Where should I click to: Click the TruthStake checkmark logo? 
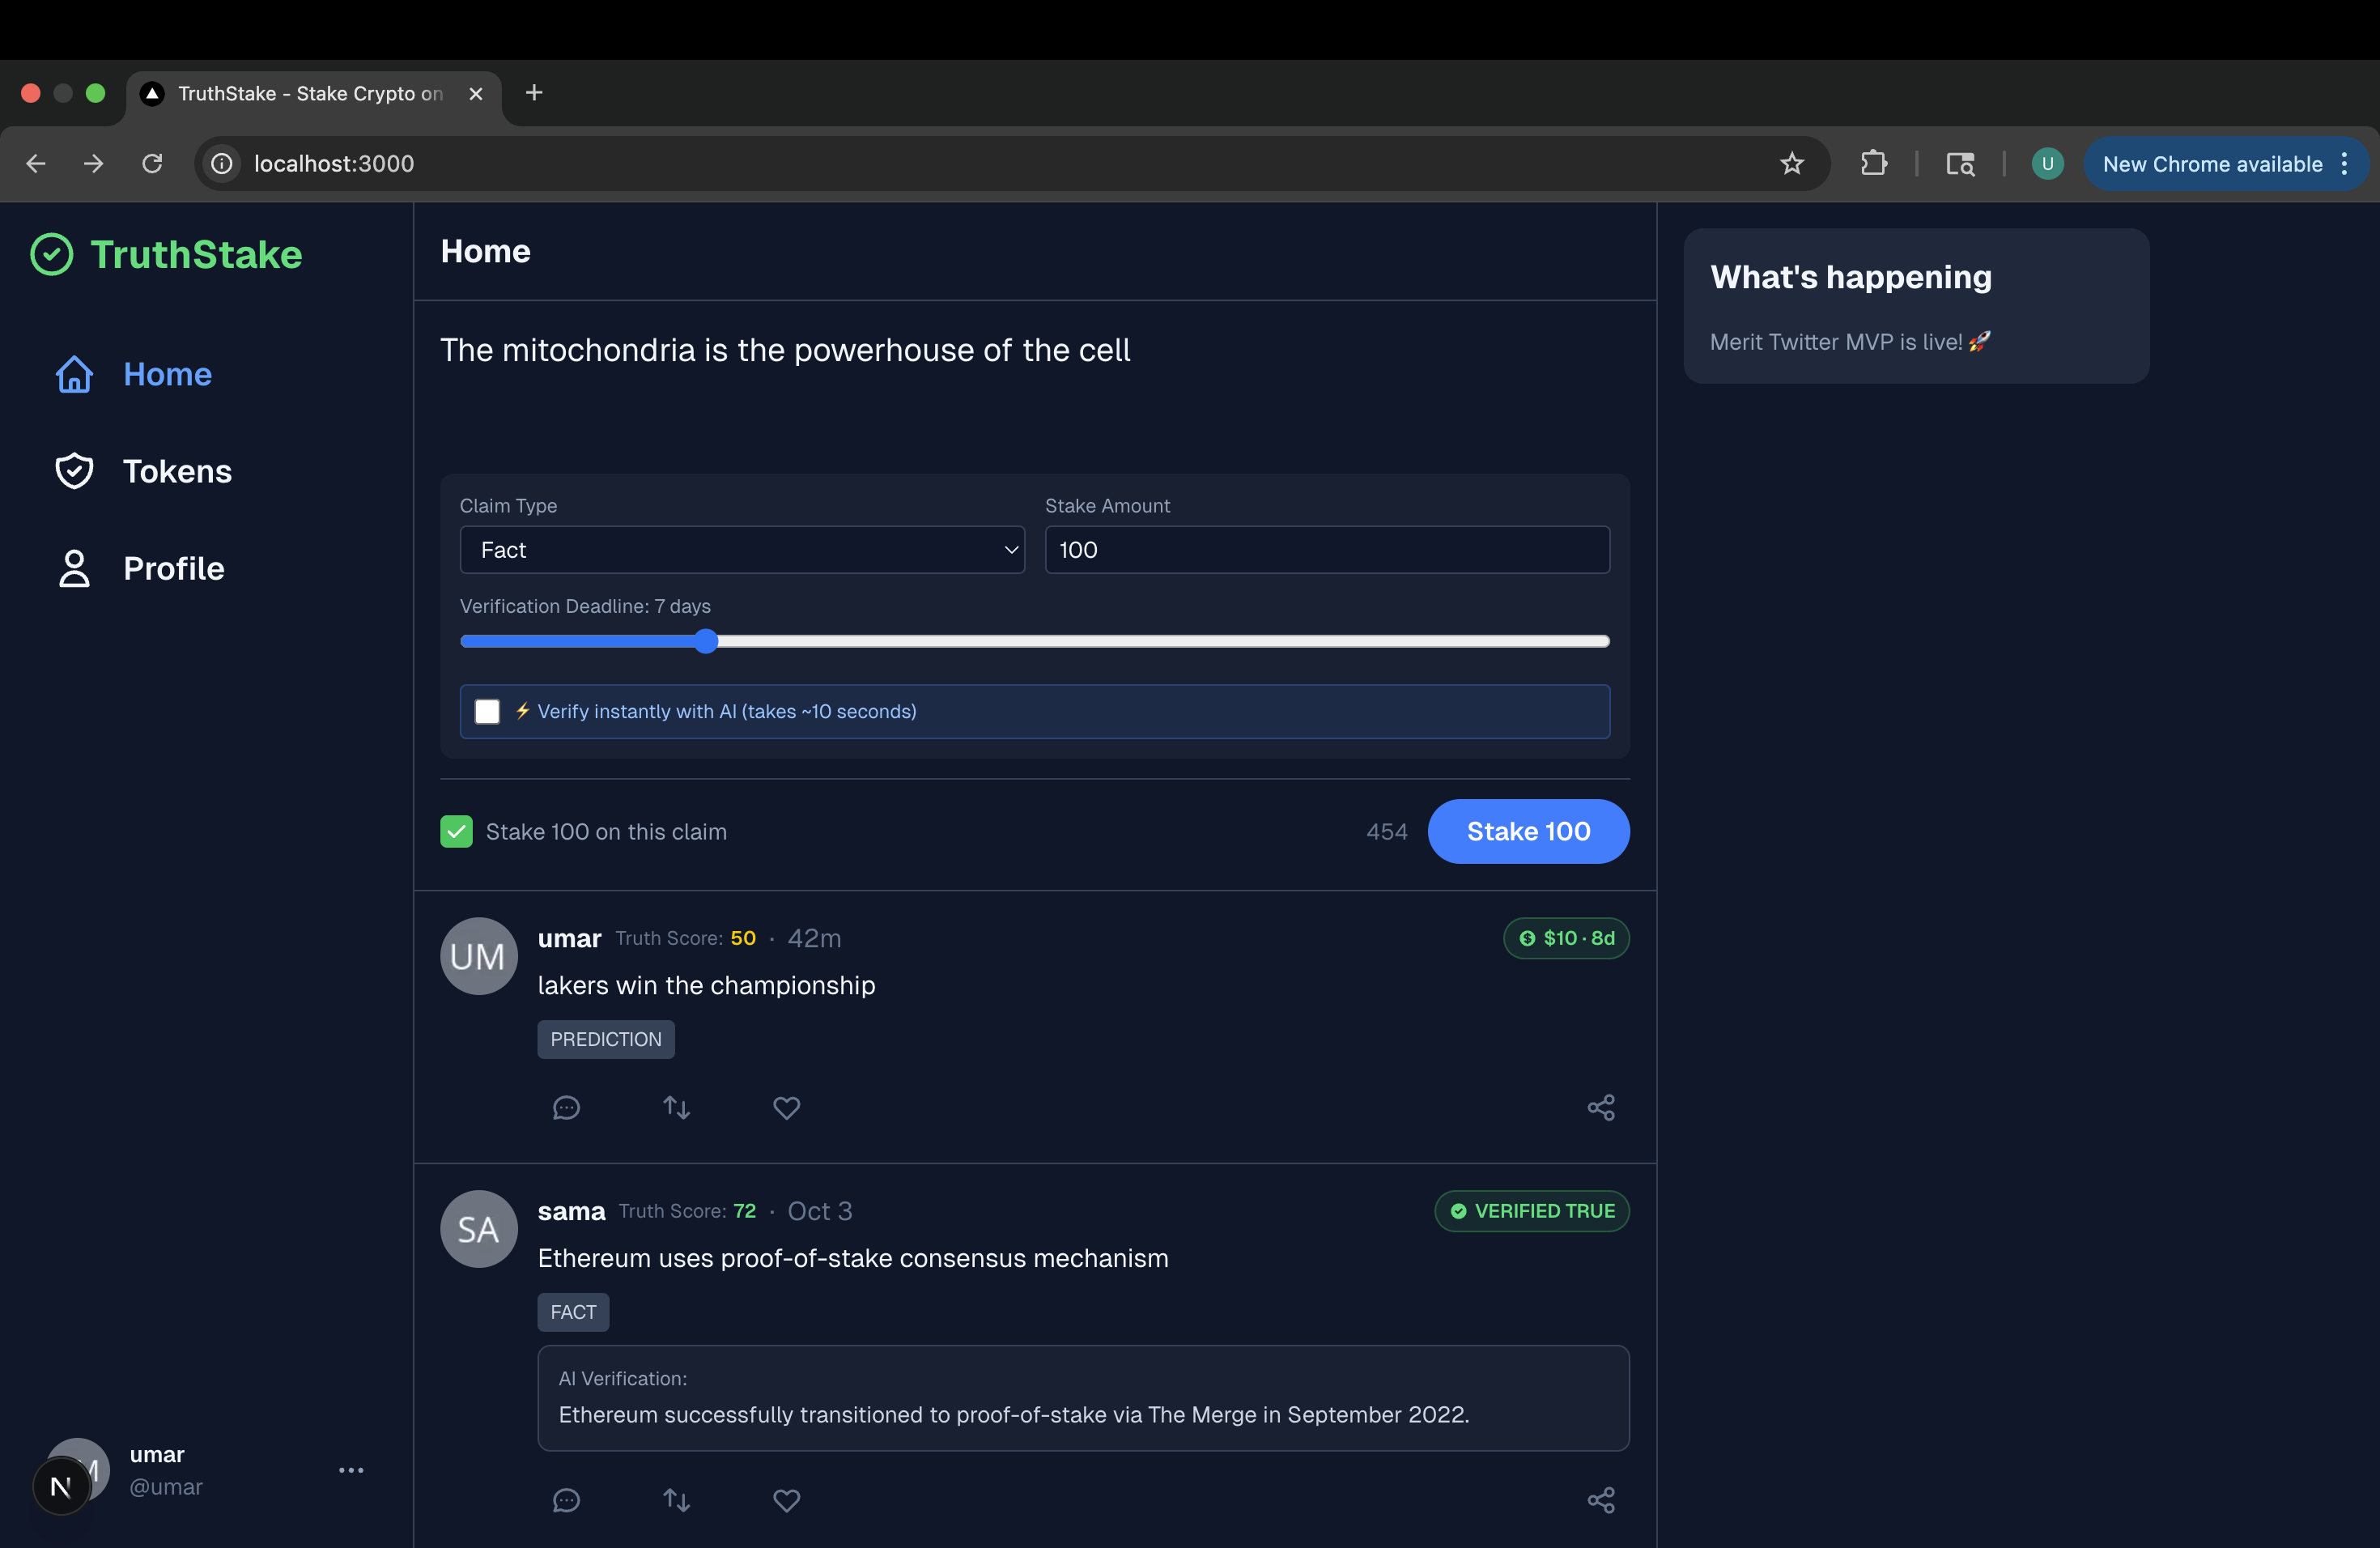pos(52,255)
